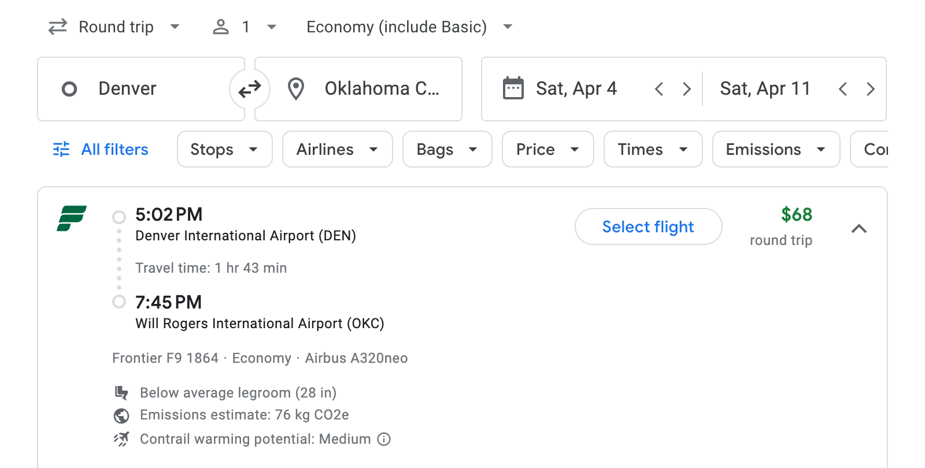
Task: Click the passenger person icon
Action: tap(220, 27)
